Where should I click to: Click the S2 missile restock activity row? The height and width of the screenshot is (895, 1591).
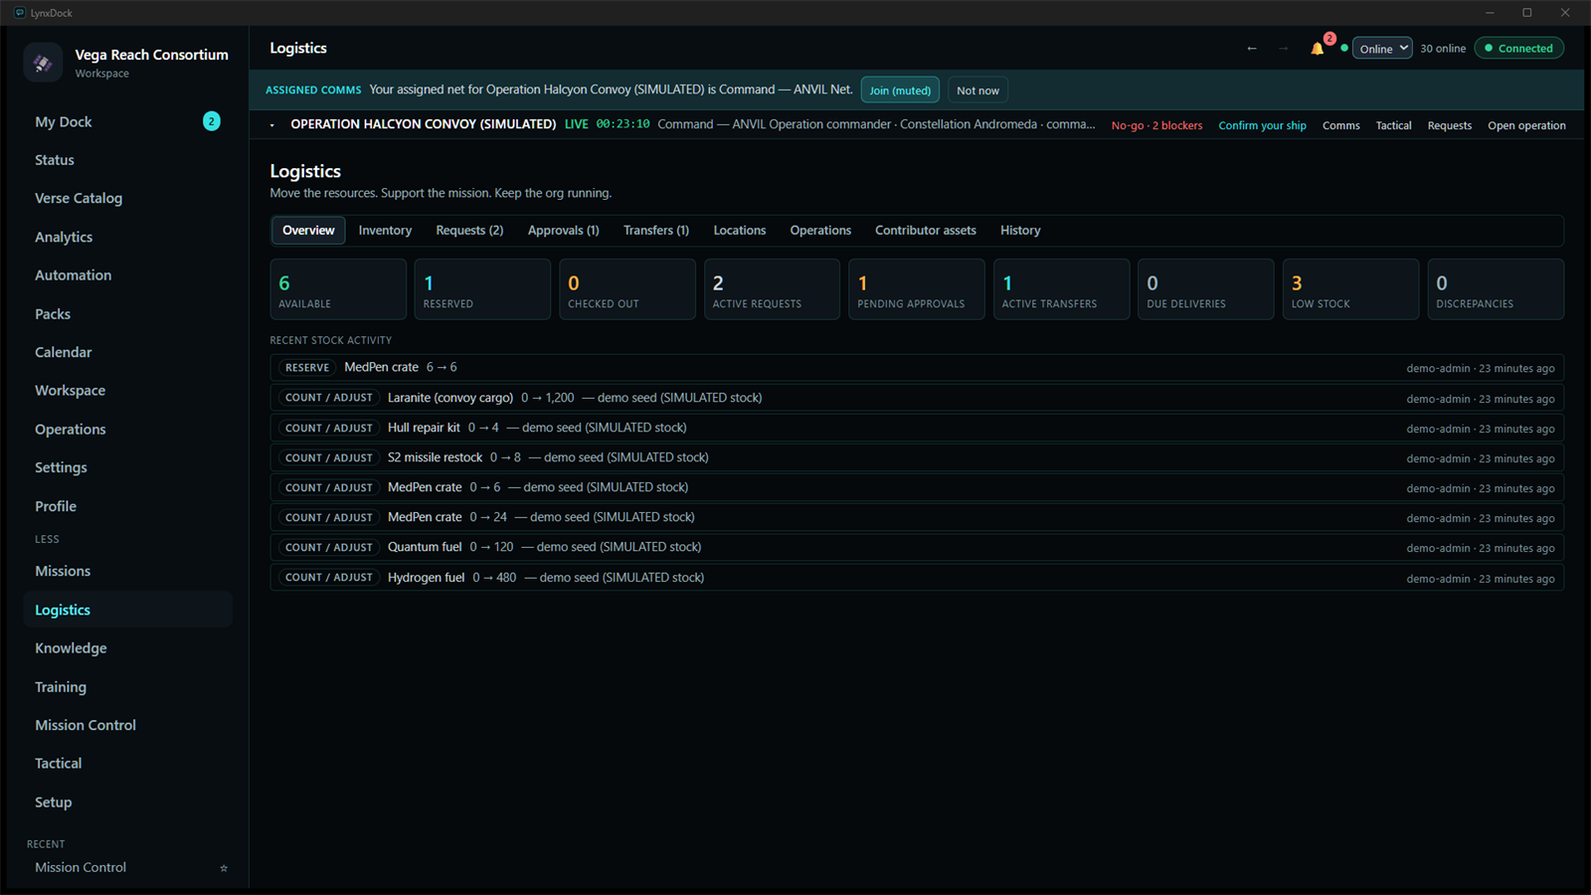tap(917, 457)
